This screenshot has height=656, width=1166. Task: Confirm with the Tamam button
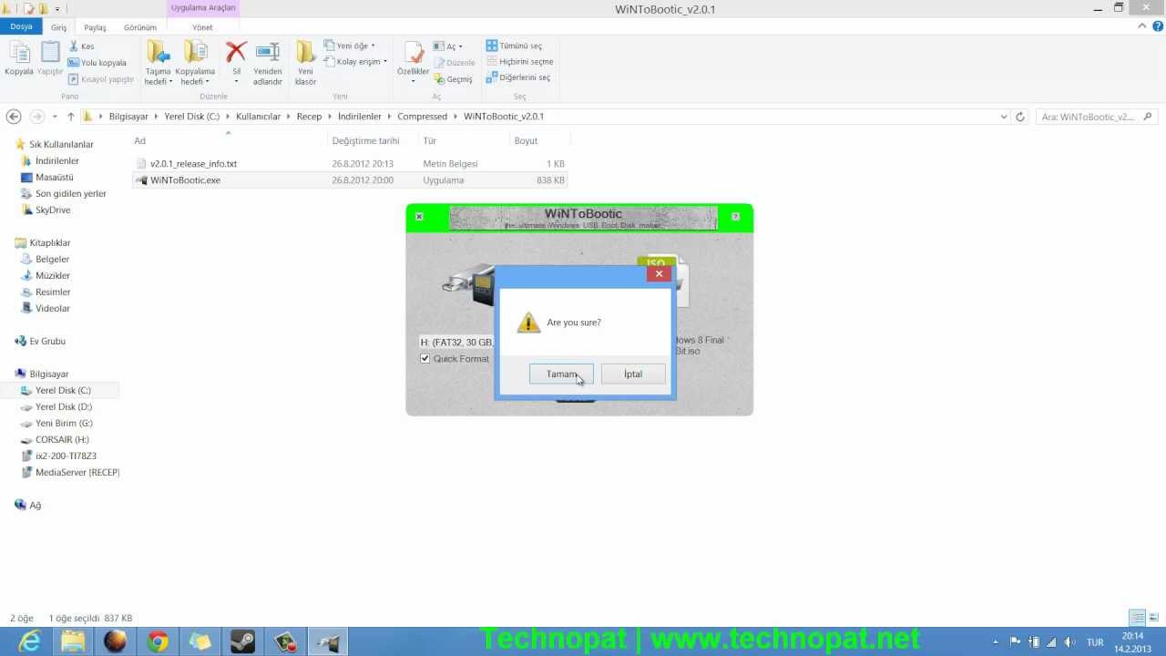point(561,374)
